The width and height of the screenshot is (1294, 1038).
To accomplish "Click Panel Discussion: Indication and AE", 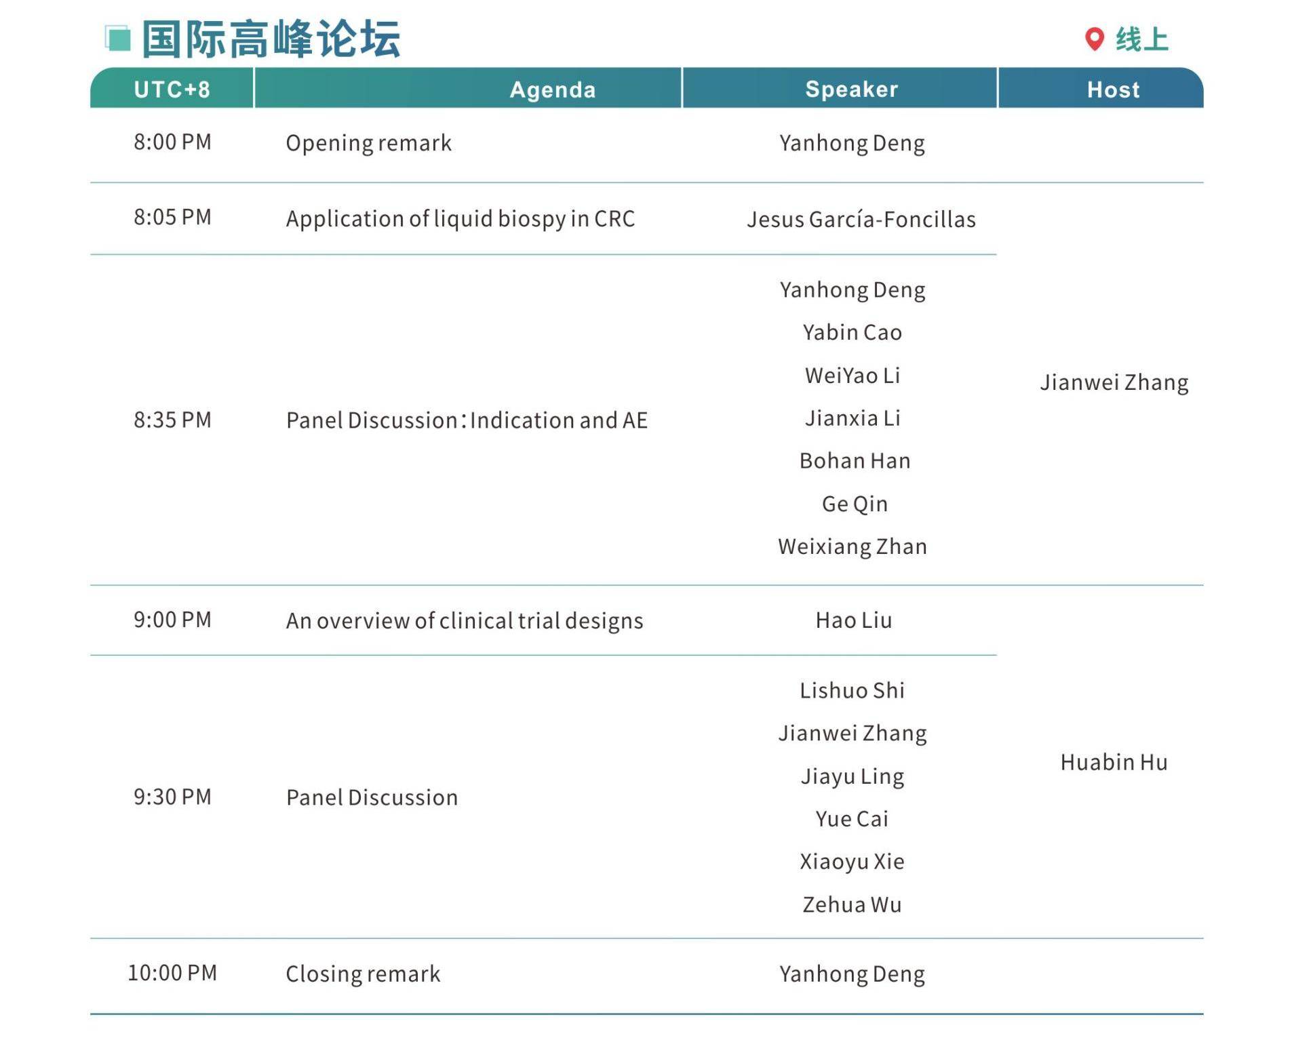I will pos(467,420).
